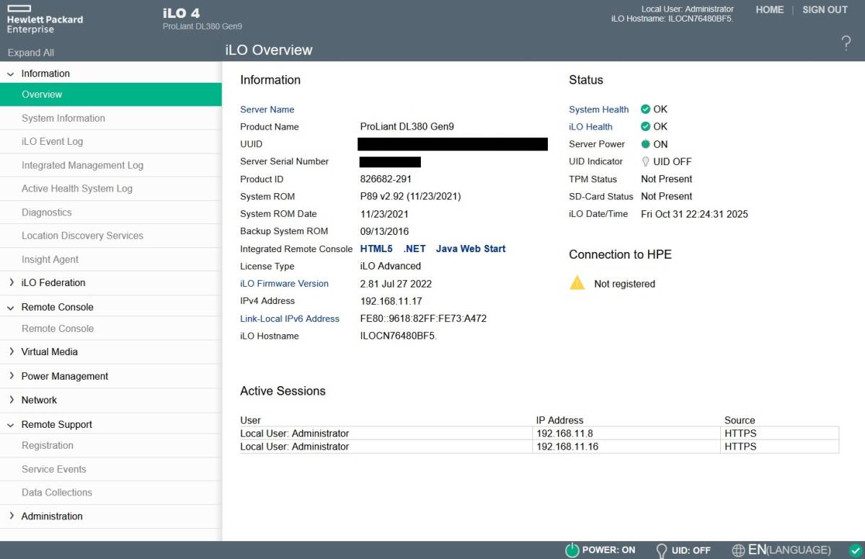Select iLO Event Log in sidebar

pos(52,142)
